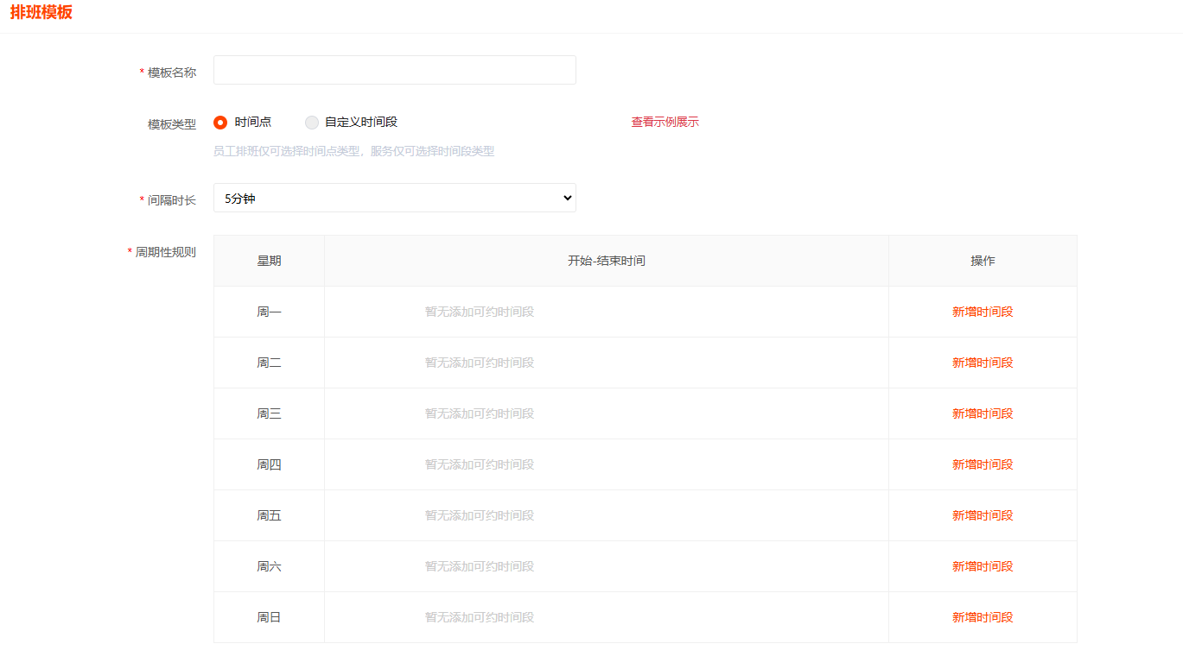This screenshot has width=1183, height=669.
Task: Click the dropdown arrow of 间隔时长
Action: point(567,199)
